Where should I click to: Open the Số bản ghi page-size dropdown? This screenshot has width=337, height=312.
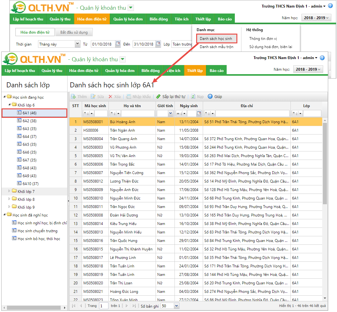(x=176, y=306)
